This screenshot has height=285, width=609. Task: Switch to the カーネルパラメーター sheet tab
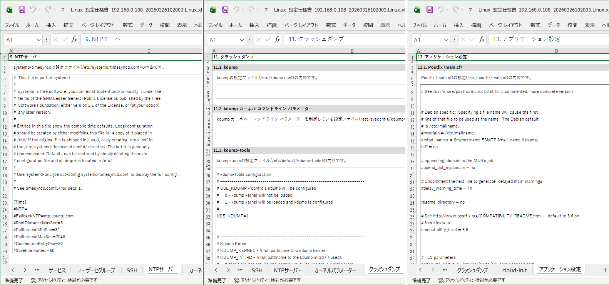click(335, 270)
